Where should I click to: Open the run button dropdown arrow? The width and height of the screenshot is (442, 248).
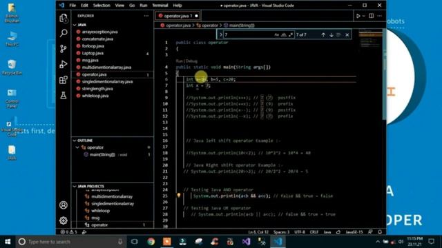click(x=364, y=16)
